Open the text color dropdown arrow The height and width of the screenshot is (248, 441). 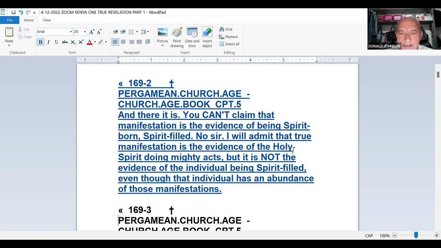click(x=95, y=42)
